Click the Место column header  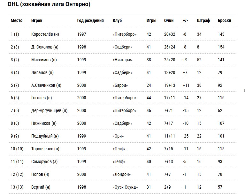tap(17, 20)
